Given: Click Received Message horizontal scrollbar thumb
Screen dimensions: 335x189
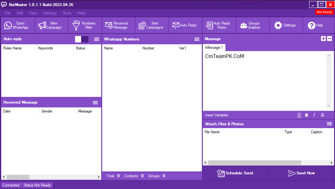Looking at the screenshot, I should tap(18, 177).
